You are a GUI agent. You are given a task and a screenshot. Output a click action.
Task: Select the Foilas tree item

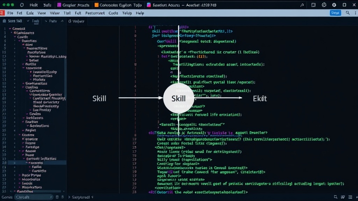pos(37,167)
